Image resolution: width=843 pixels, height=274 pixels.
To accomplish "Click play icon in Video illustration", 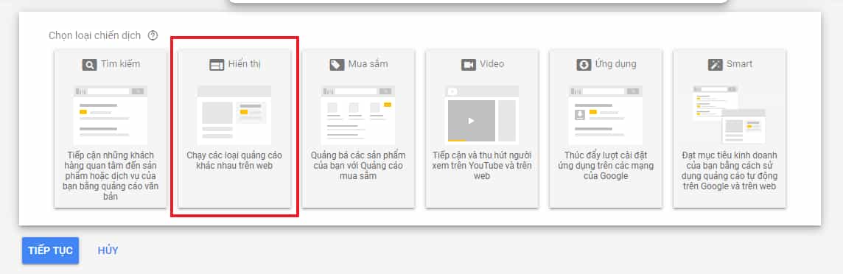I will click(x=472, y=121).
